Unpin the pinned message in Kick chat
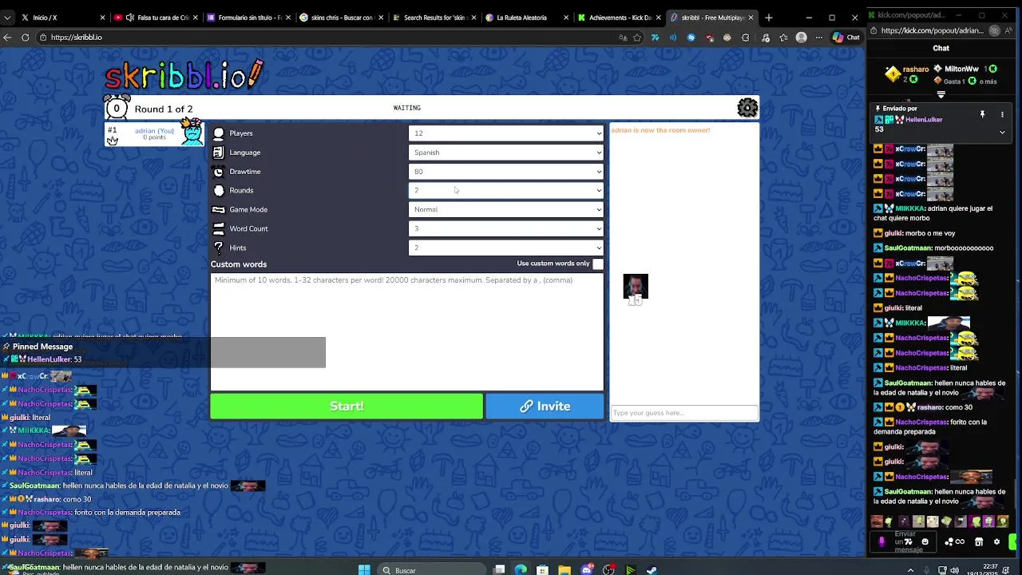The width and height of the screenshot is (1022, 575). 982,115
